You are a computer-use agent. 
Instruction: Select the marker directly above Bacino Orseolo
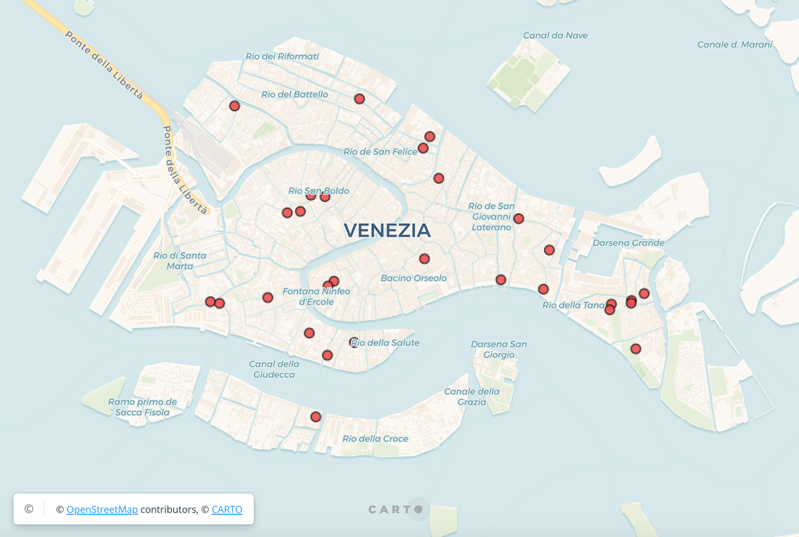point(424,259)
